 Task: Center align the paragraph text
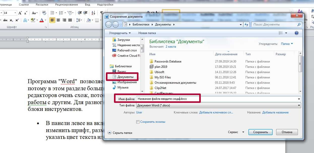coord(58,20)
